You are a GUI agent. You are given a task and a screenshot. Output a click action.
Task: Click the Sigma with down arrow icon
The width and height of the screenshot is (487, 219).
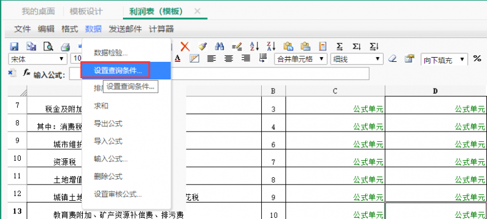pyautogui.click(x=357, y=47)
